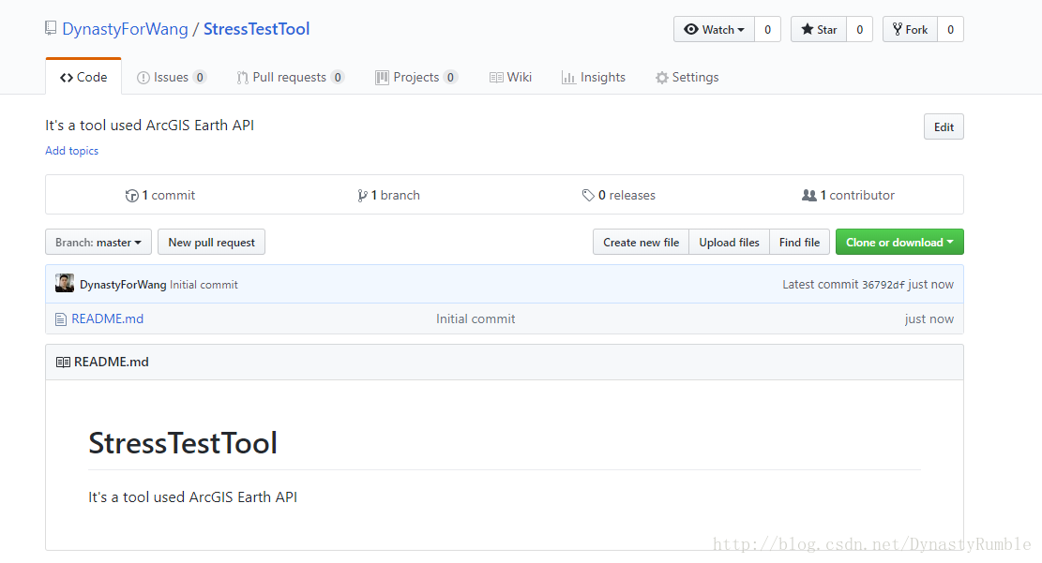Open the Issues tab
Viewport: 1042px width, 563px height.
pos(172,77)
